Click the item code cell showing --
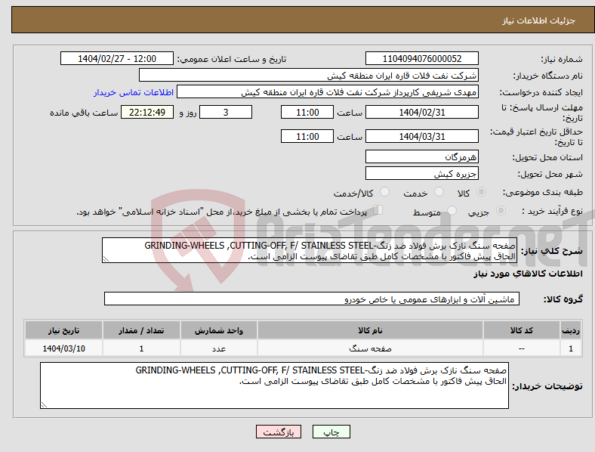This screenshot has height=452, width=595. click(522, 348)
